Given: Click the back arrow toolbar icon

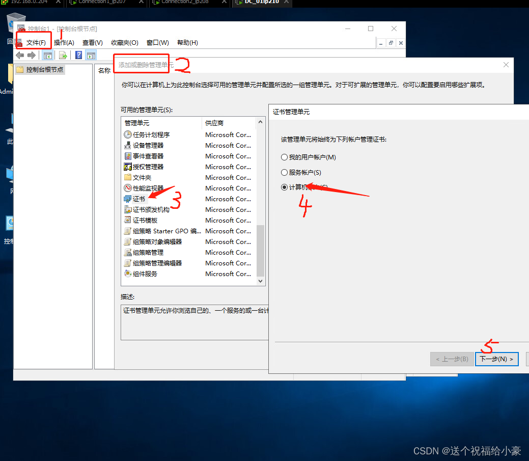Looking at the screenshot, I should (20, 56).
